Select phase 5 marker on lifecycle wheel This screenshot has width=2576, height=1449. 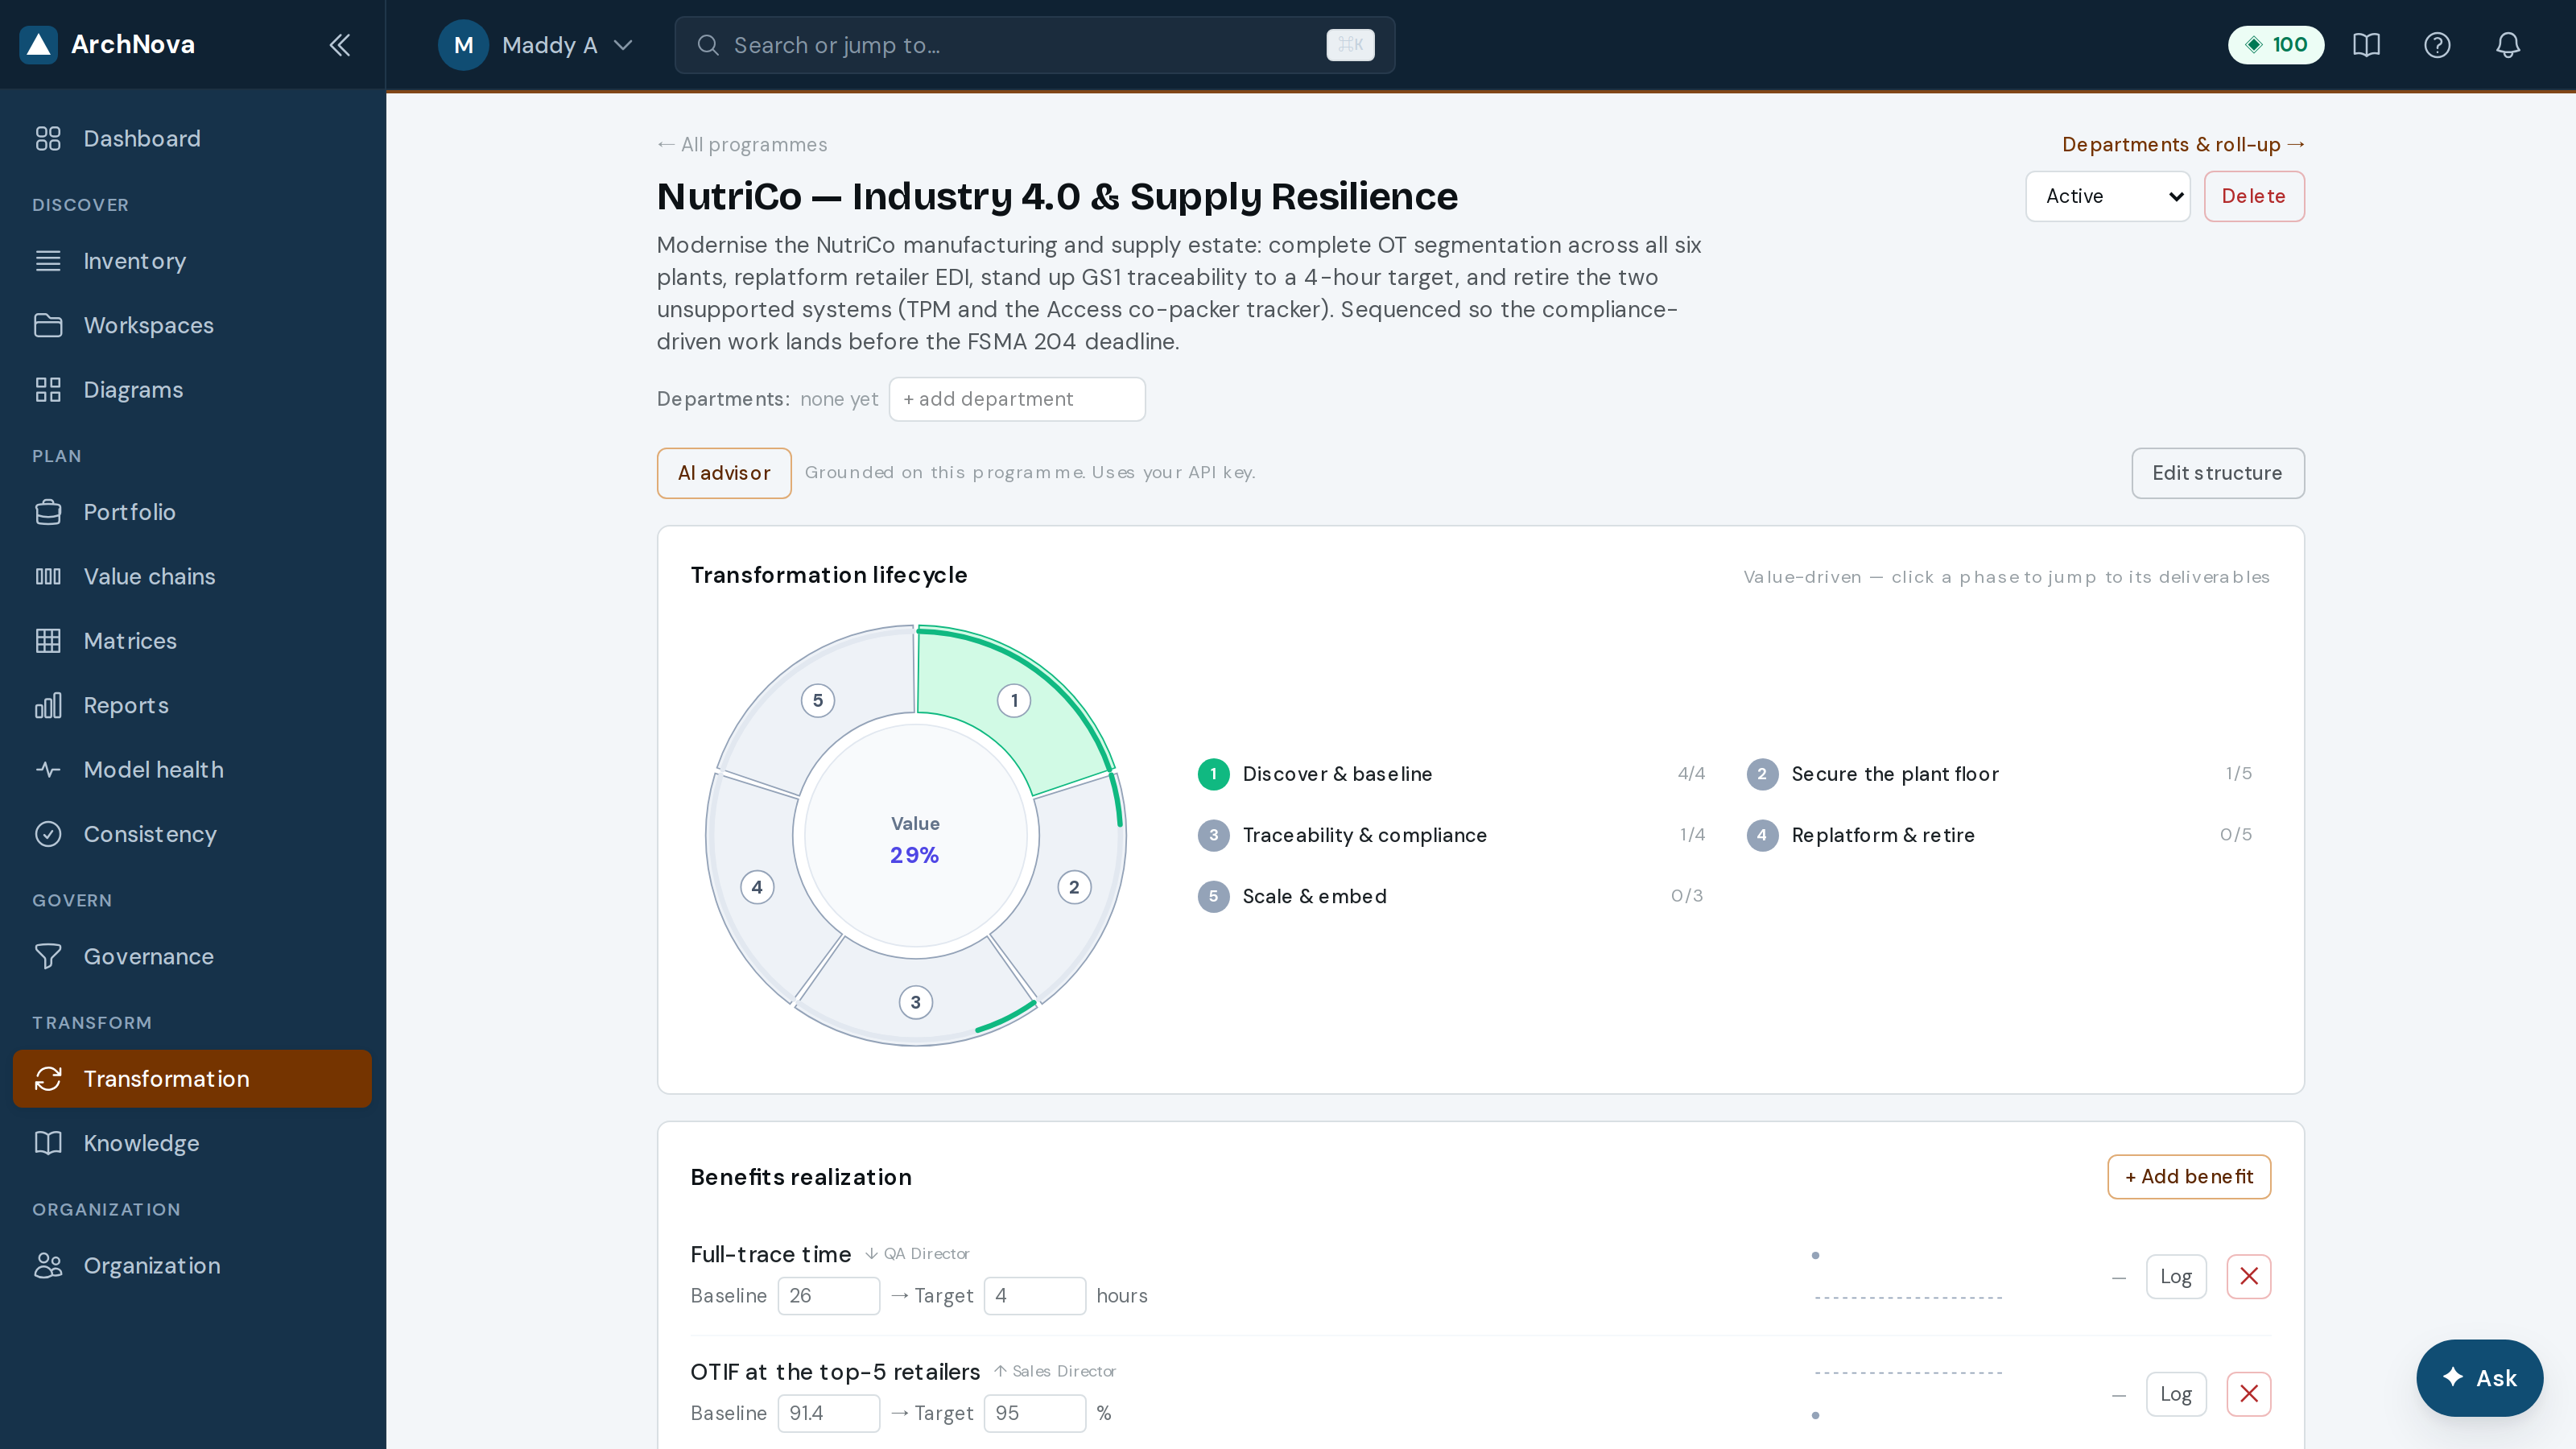[x=817, y=700]
